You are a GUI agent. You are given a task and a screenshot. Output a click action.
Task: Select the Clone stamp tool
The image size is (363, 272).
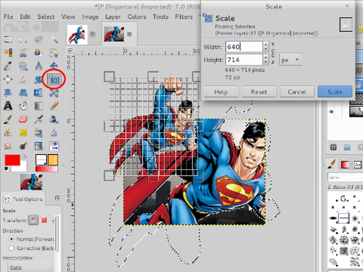coord(8,133)
